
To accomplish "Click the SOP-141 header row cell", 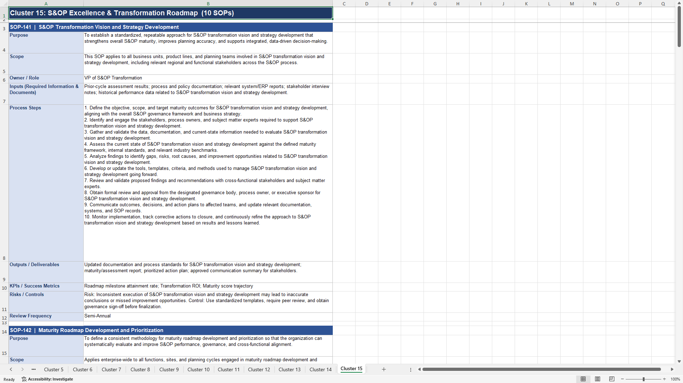I will pos(171,27).
